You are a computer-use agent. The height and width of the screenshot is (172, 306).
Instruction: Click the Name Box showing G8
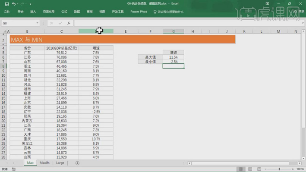(x=19, y=23)
